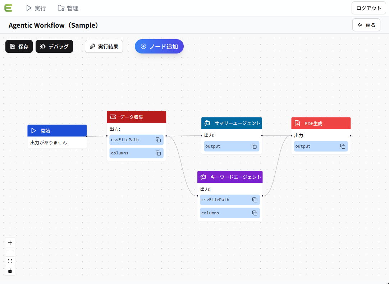Select the PDF生成 node header
The width and height of the screenshot is (389, 284).
pyautogui.click(x=321, y=123)
